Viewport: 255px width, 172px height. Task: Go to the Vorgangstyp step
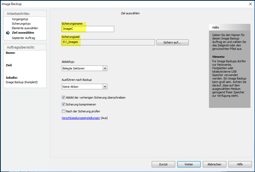click(20, 19)
